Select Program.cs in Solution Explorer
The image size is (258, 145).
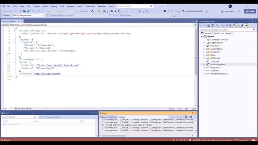[215, 68]
